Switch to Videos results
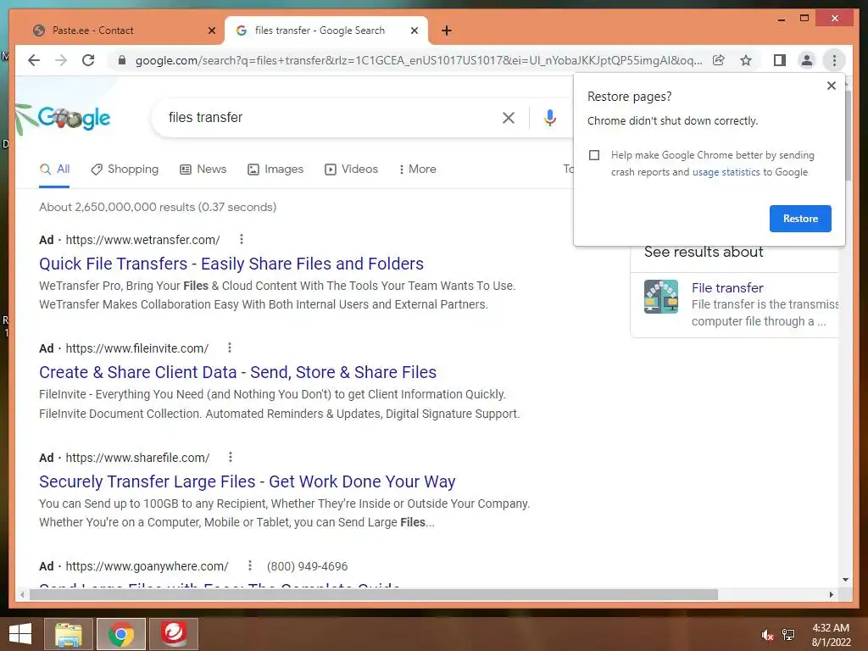The height and width of the screenshot is (651, 868). 351,169
